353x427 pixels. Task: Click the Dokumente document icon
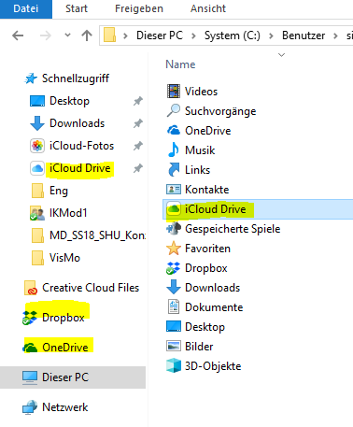pos(174,306)
